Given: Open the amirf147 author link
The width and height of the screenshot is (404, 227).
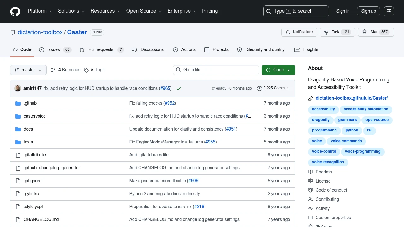Looking at the screenshot, I should pyautogui.click(x=33, y=89).
